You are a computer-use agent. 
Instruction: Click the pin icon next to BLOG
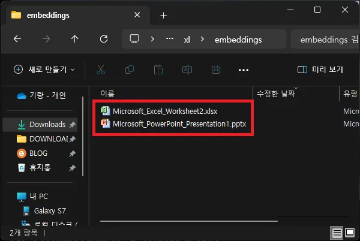click(73, 153)
